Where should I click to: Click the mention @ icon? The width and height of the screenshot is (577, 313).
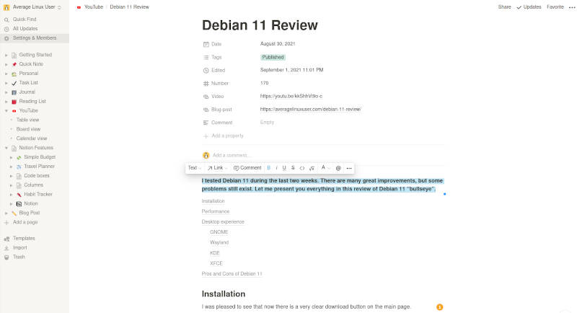(338, 168)
